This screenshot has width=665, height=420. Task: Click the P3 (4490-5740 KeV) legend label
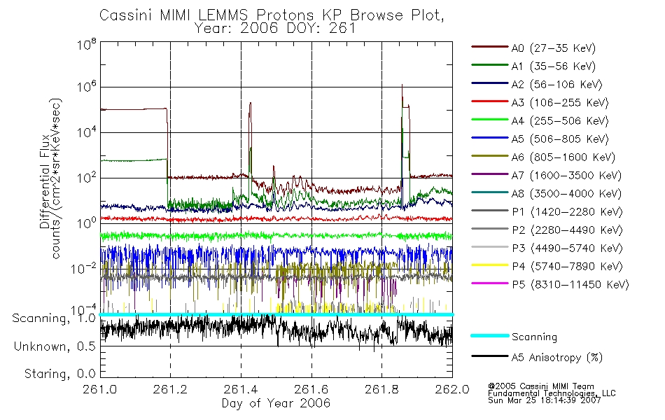click(x=567, y=248)
